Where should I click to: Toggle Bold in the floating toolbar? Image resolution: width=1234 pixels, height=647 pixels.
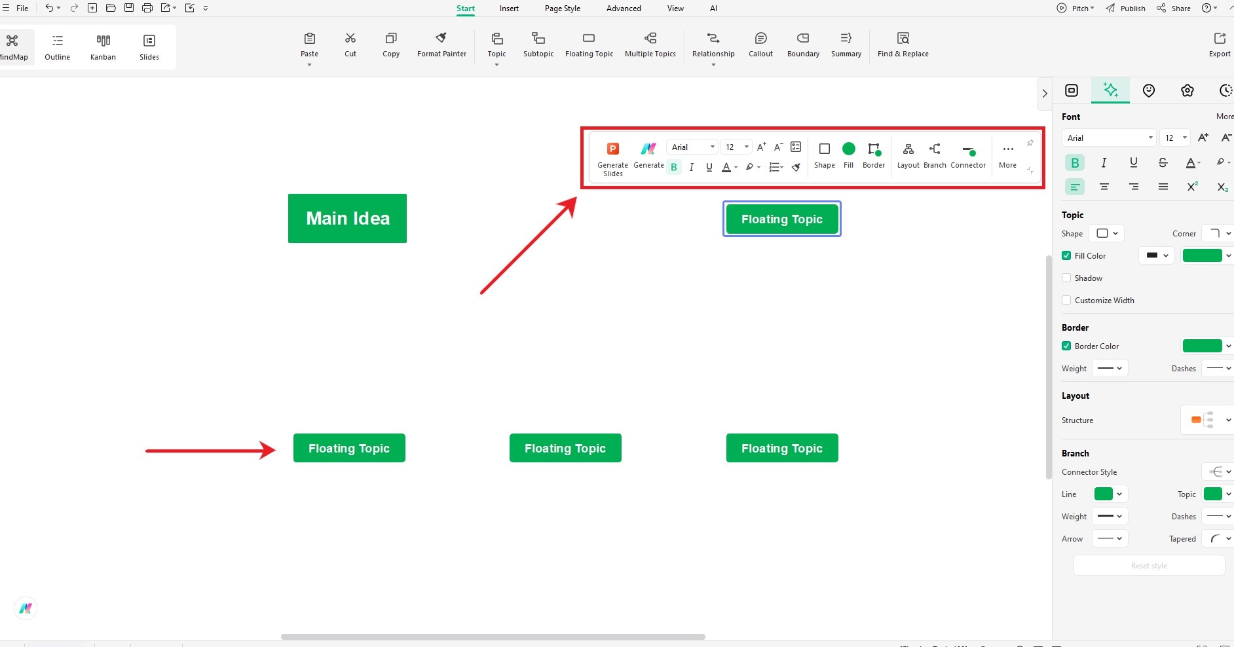673,167
